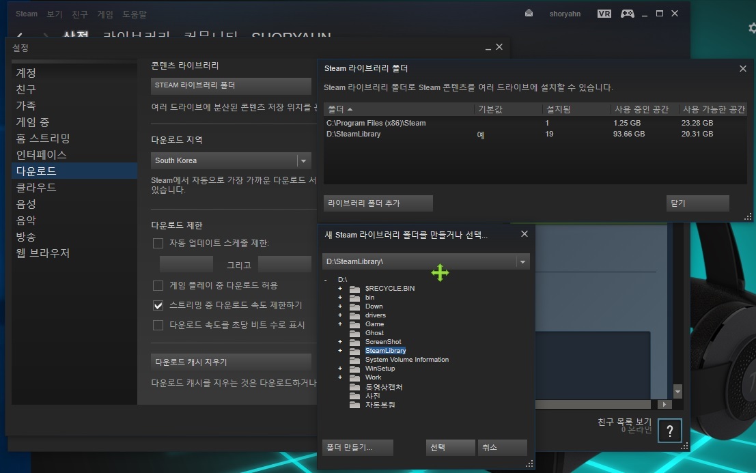Image resolution: width=756 pixels, height=473 pixels.
Task: Click the scroll down arrow in Steam window
Action: pos(677,392)
